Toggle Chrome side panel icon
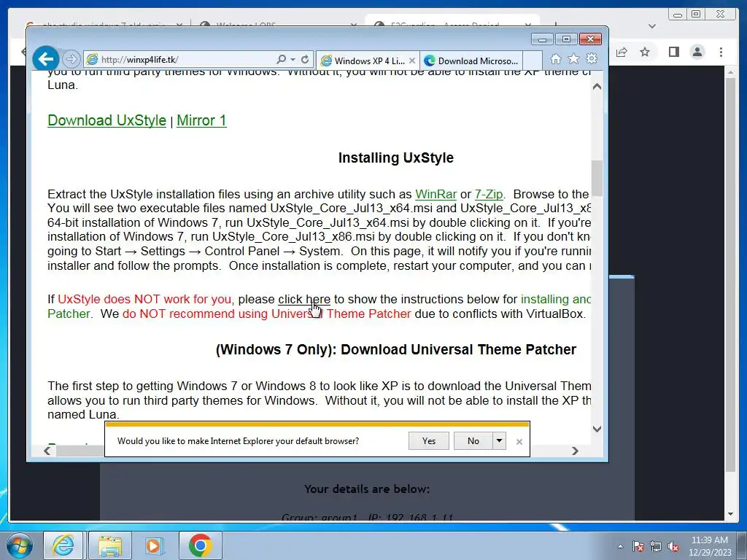This screenshot has width=747, height=560. tap(673, 52)
